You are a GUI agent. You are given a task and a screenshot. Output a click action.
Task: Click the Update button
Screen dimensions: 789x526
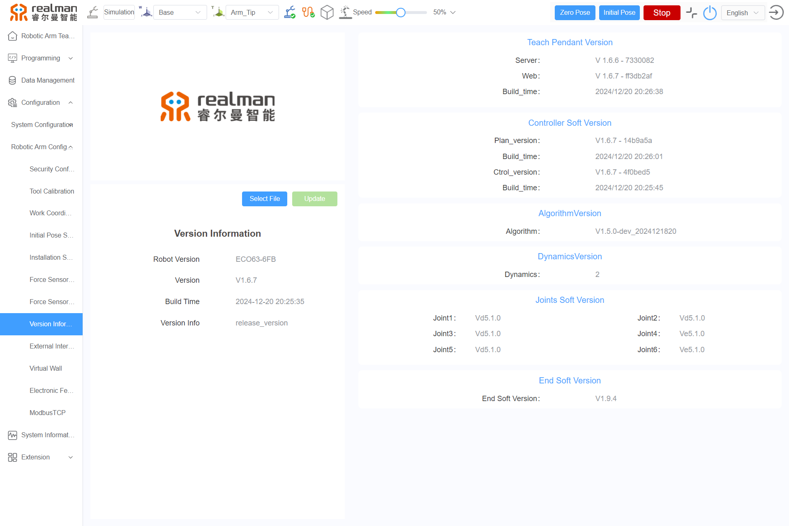coord(315,198)
